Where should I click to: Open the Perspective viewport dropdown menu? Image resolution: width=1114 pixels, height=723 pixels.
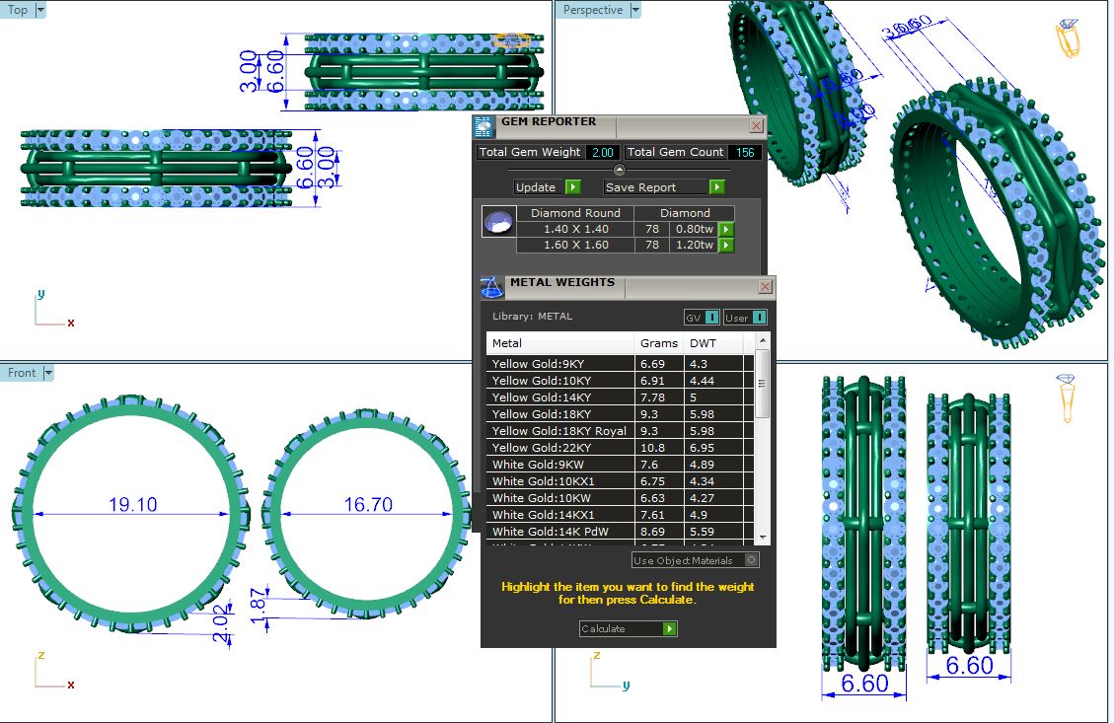(635, 10)
